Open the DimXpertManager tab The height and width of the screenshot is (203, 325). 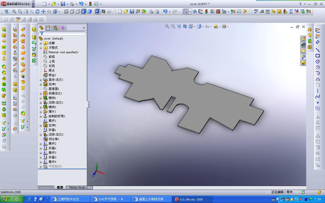coord(63,28)
